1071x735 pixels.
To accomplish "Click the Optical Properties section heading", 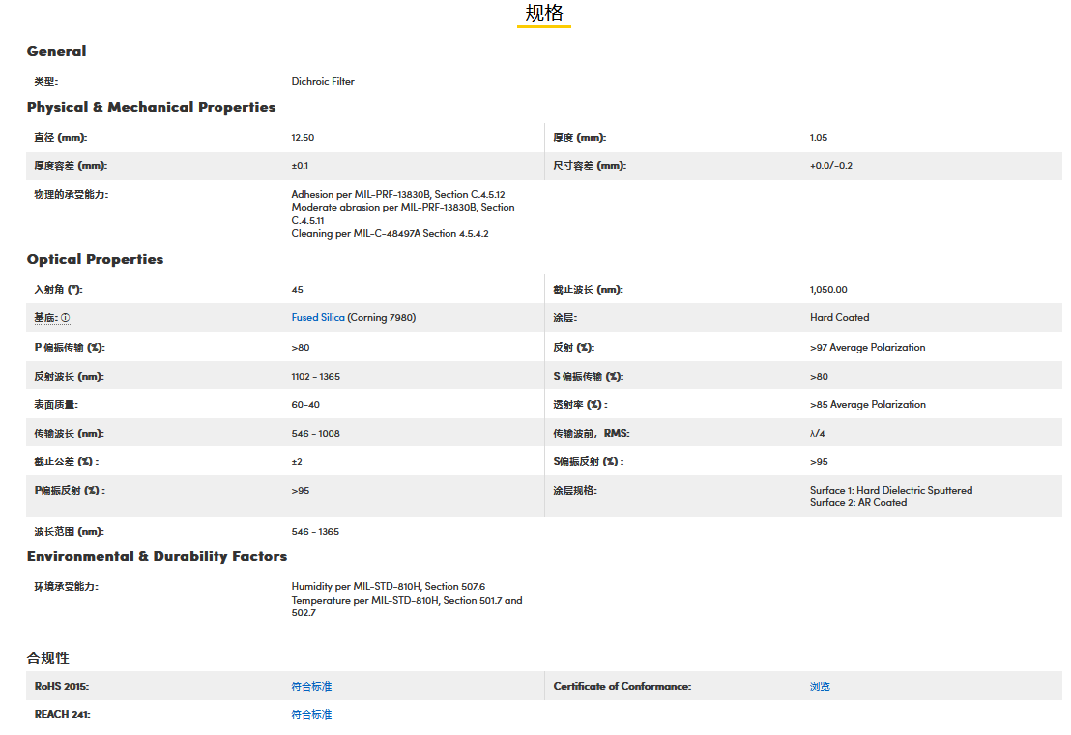I will [95, 259].
